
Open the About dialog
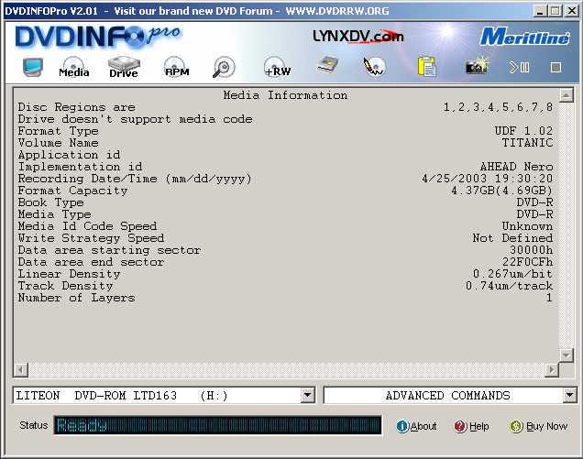[x=416, y=426]
